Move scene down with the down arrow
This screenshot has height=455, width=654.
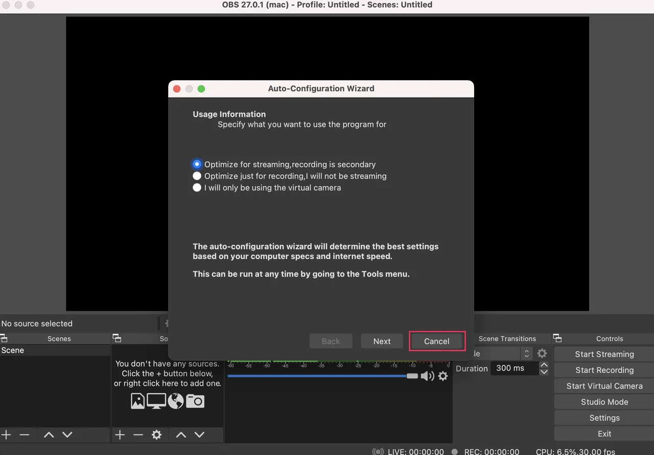(67, 435)
